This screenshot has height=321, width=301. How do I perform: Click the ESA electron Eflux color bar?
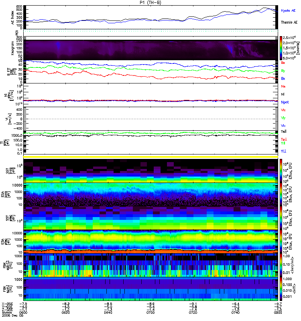coord(281,242)
